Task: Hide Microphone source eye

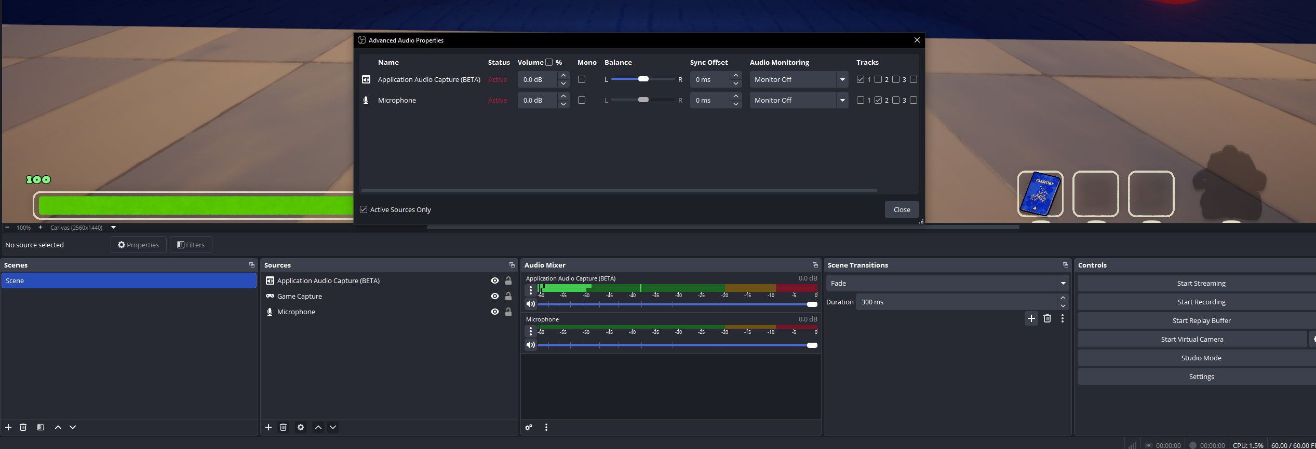Action: [x=495, y=312]
